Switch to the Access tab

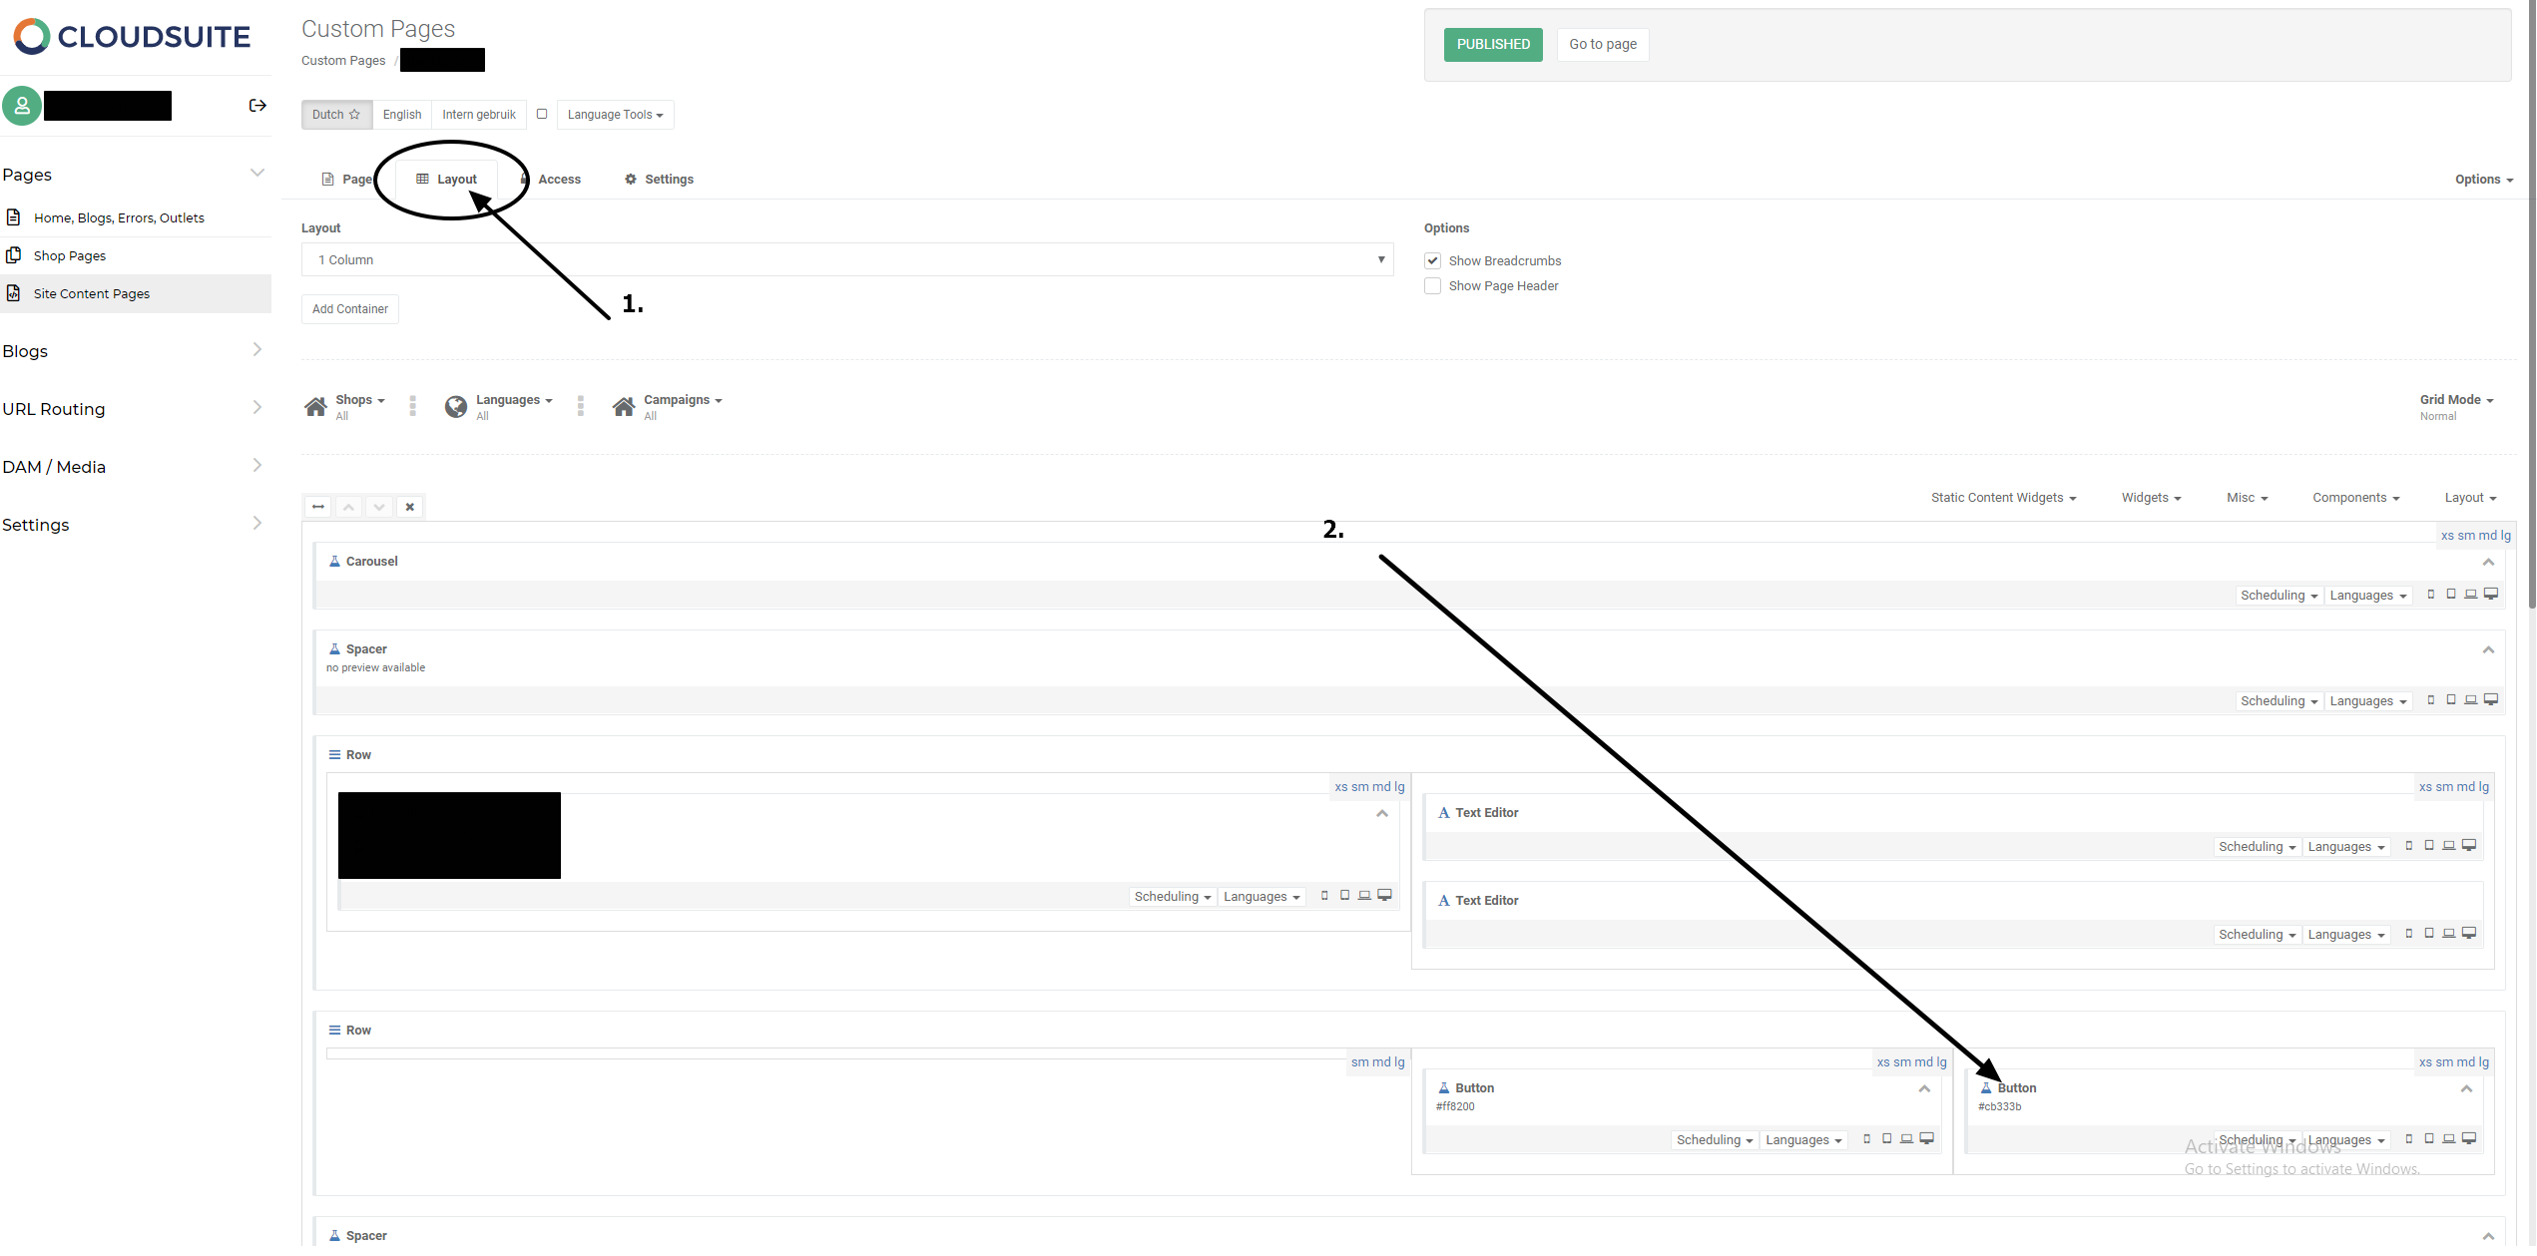pos(558,180)
